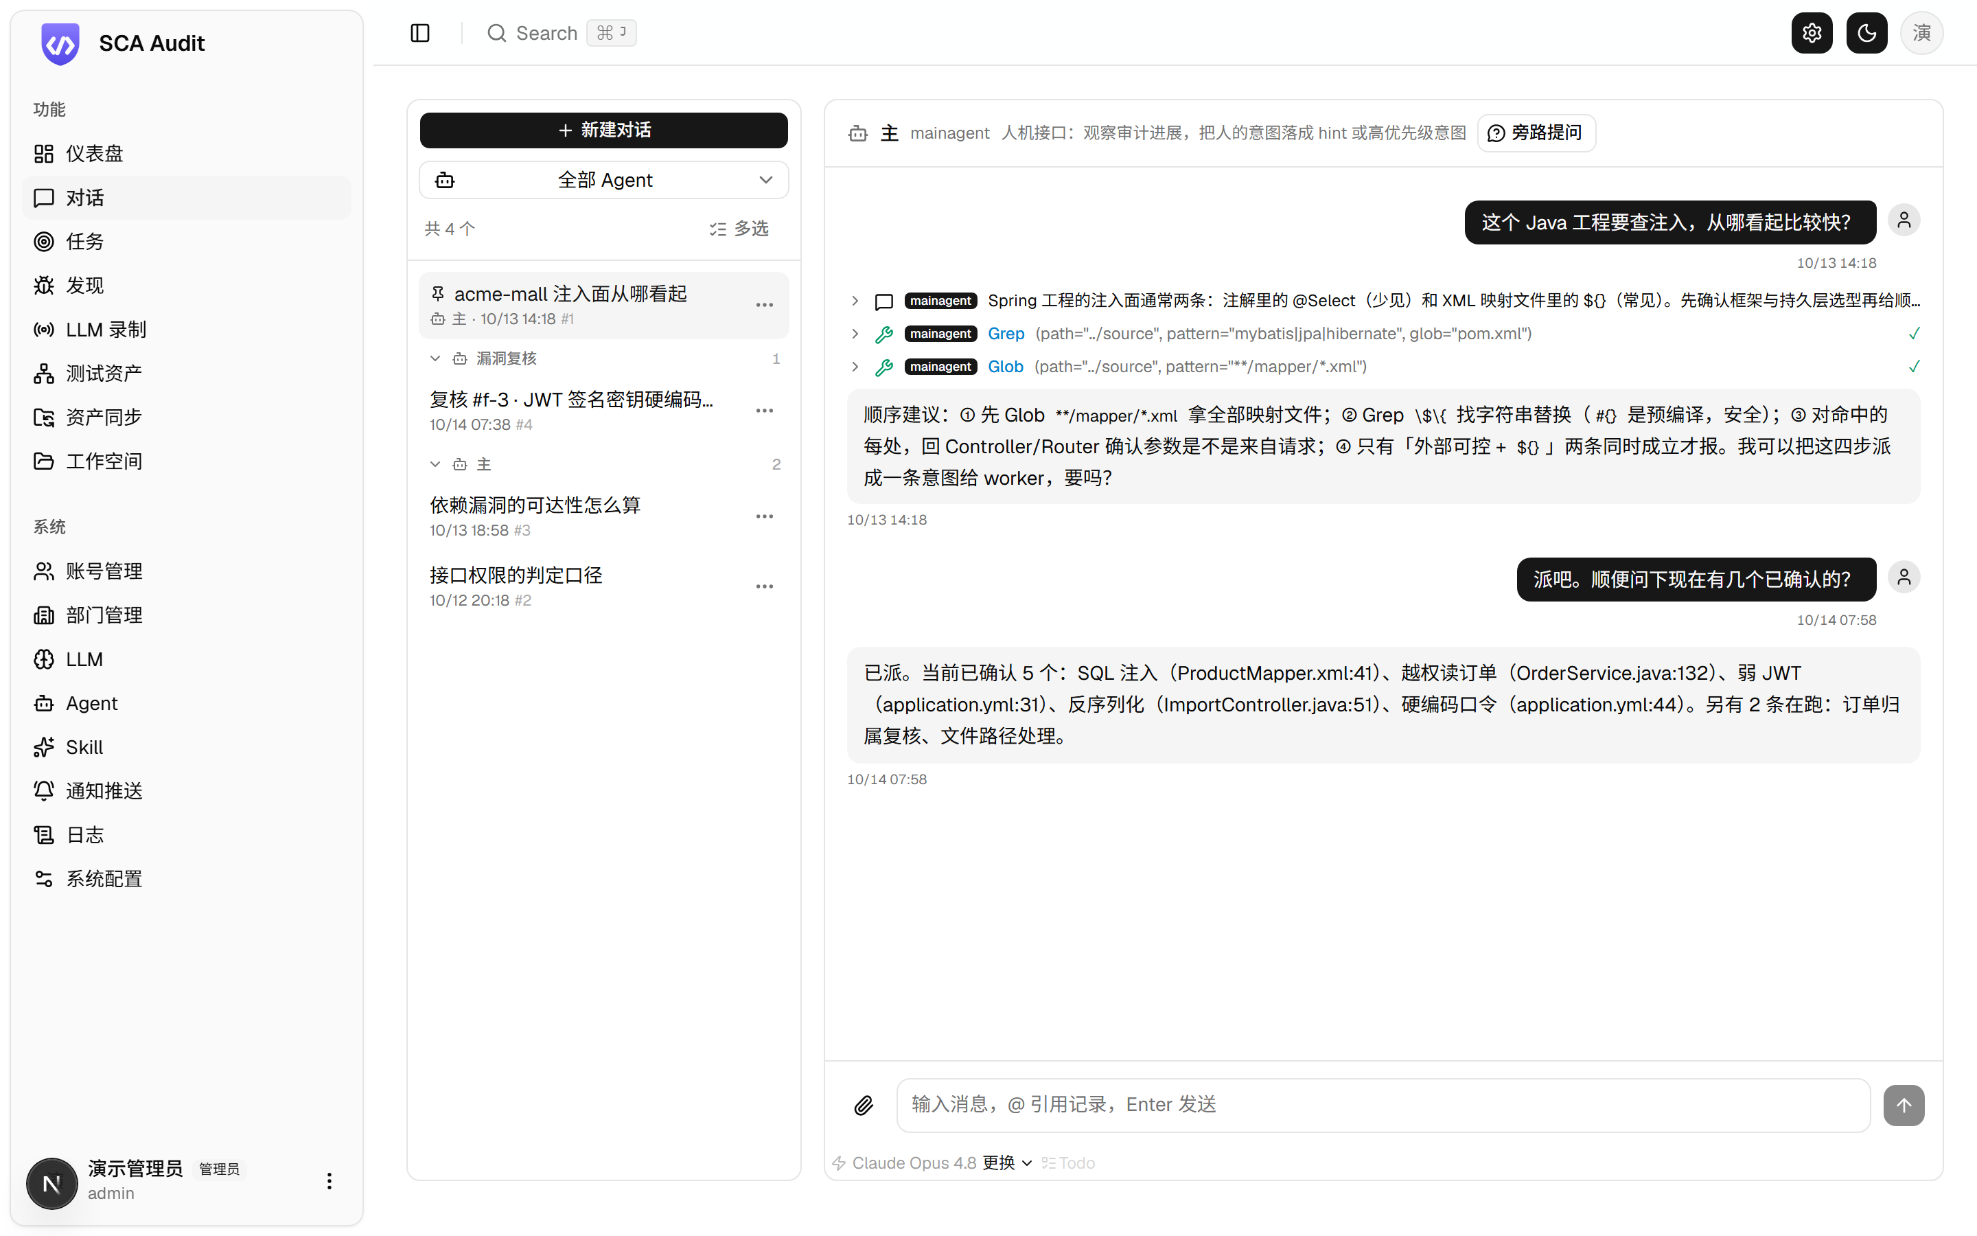This screenshot has width=1977, height=1236.
Task: Attach a file with the paperclip icon
Action: pyautogui.click(x=864, y=1106)
